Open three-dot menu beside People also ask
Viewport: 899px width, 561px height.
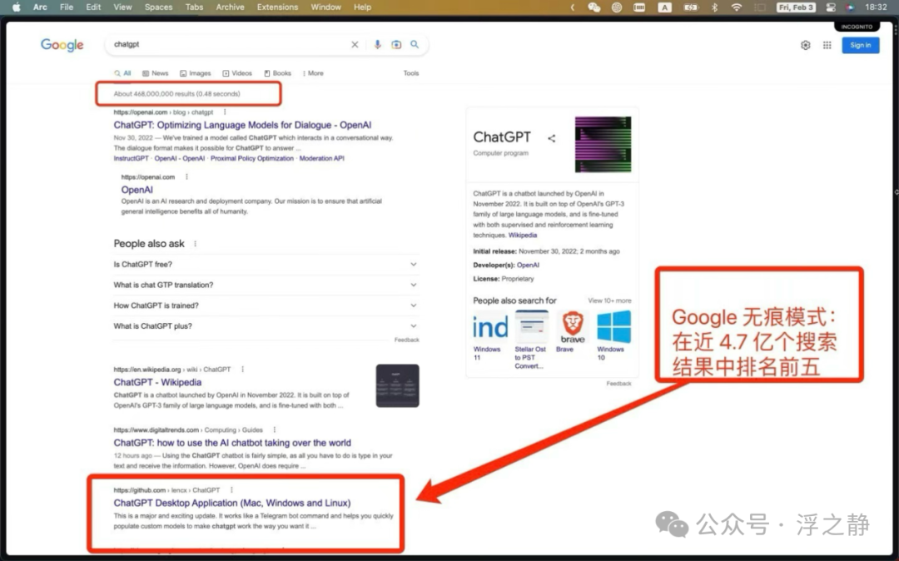[x=196, y=244]
